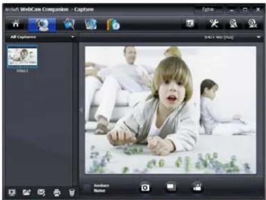Click the screen display icon left of wrench

(x=190, y=23)
